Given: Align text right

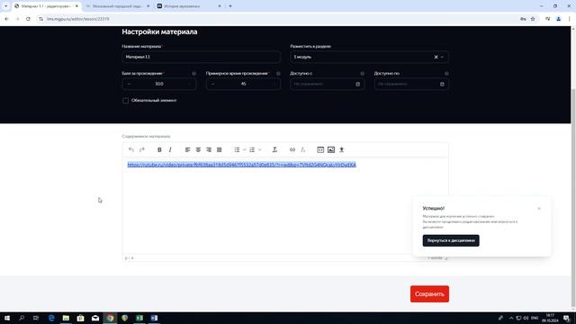Looking at the screenshot, I should pos(209,149).
